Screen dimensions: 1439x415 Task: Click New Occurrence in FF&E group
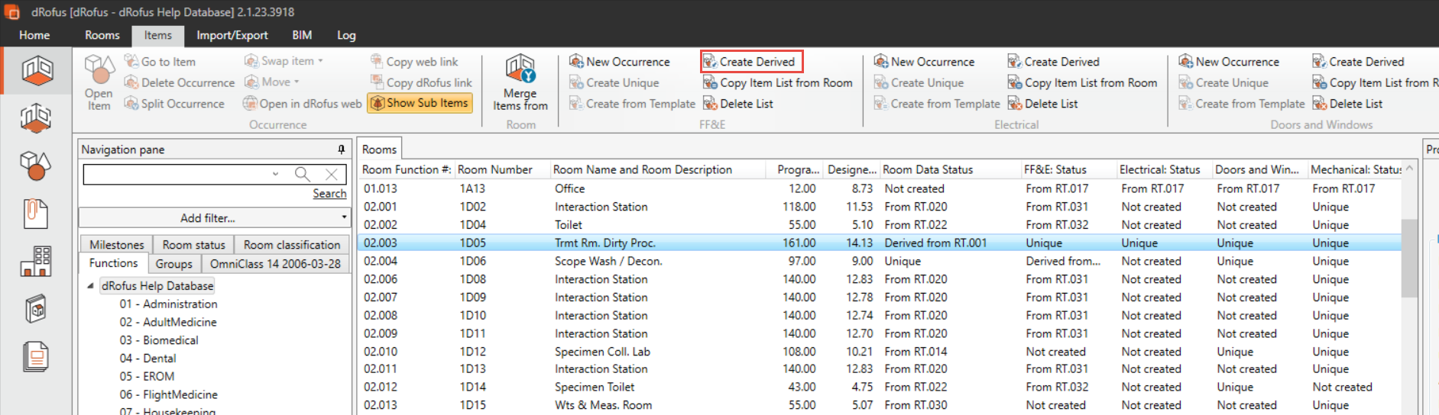click(620, 62)
